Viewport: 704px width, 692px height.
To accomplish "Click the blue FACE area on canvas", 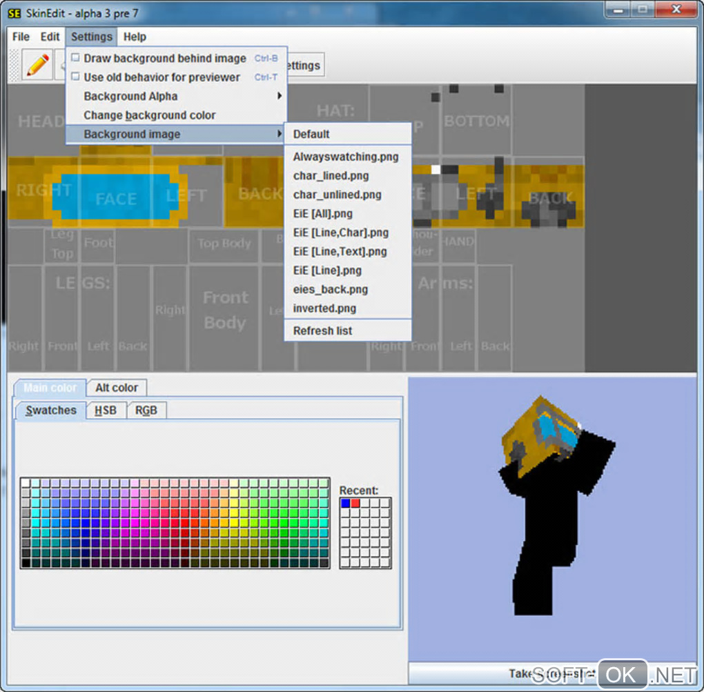I will pos(116,197).
